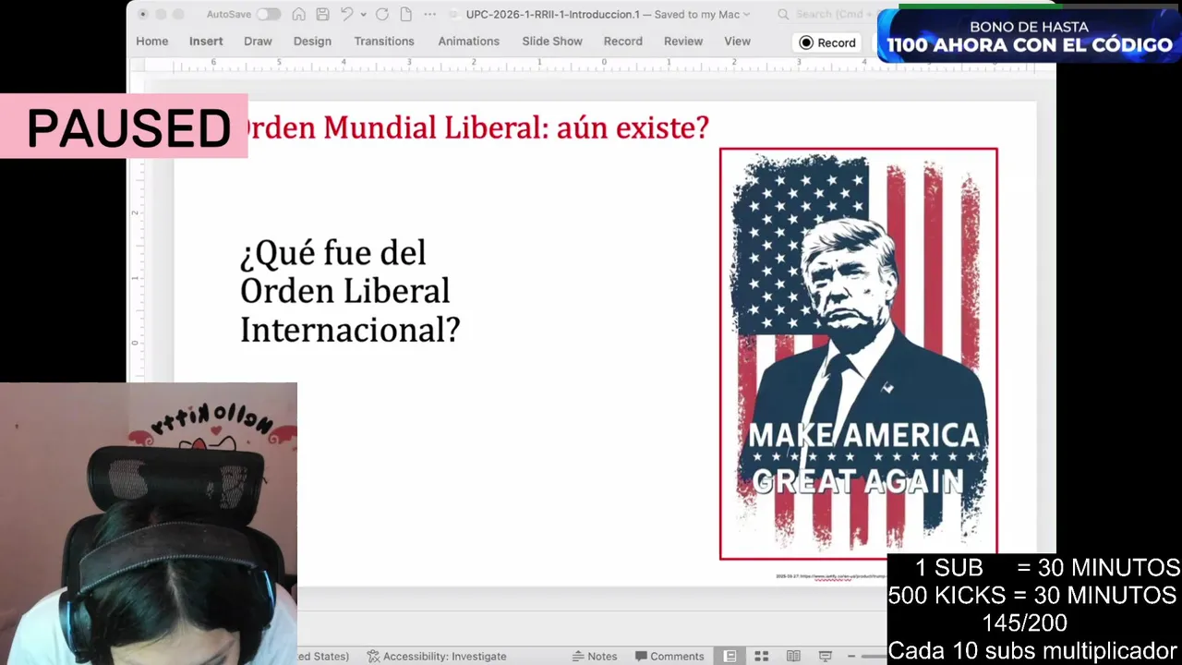
Task: Select the text '¿Qué fue del Orden Liberal Internacional?'
Action: (350, 291)
